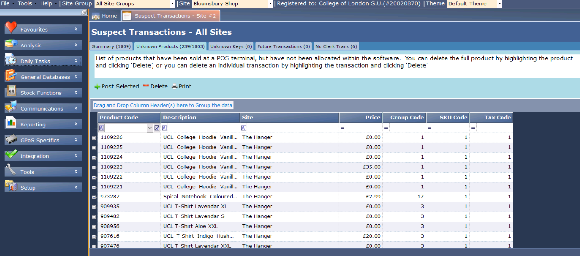The width and height of the screenshot is (580, 256).
Task: Open the Site Group dropdown
Action: (x=172, y=4)
